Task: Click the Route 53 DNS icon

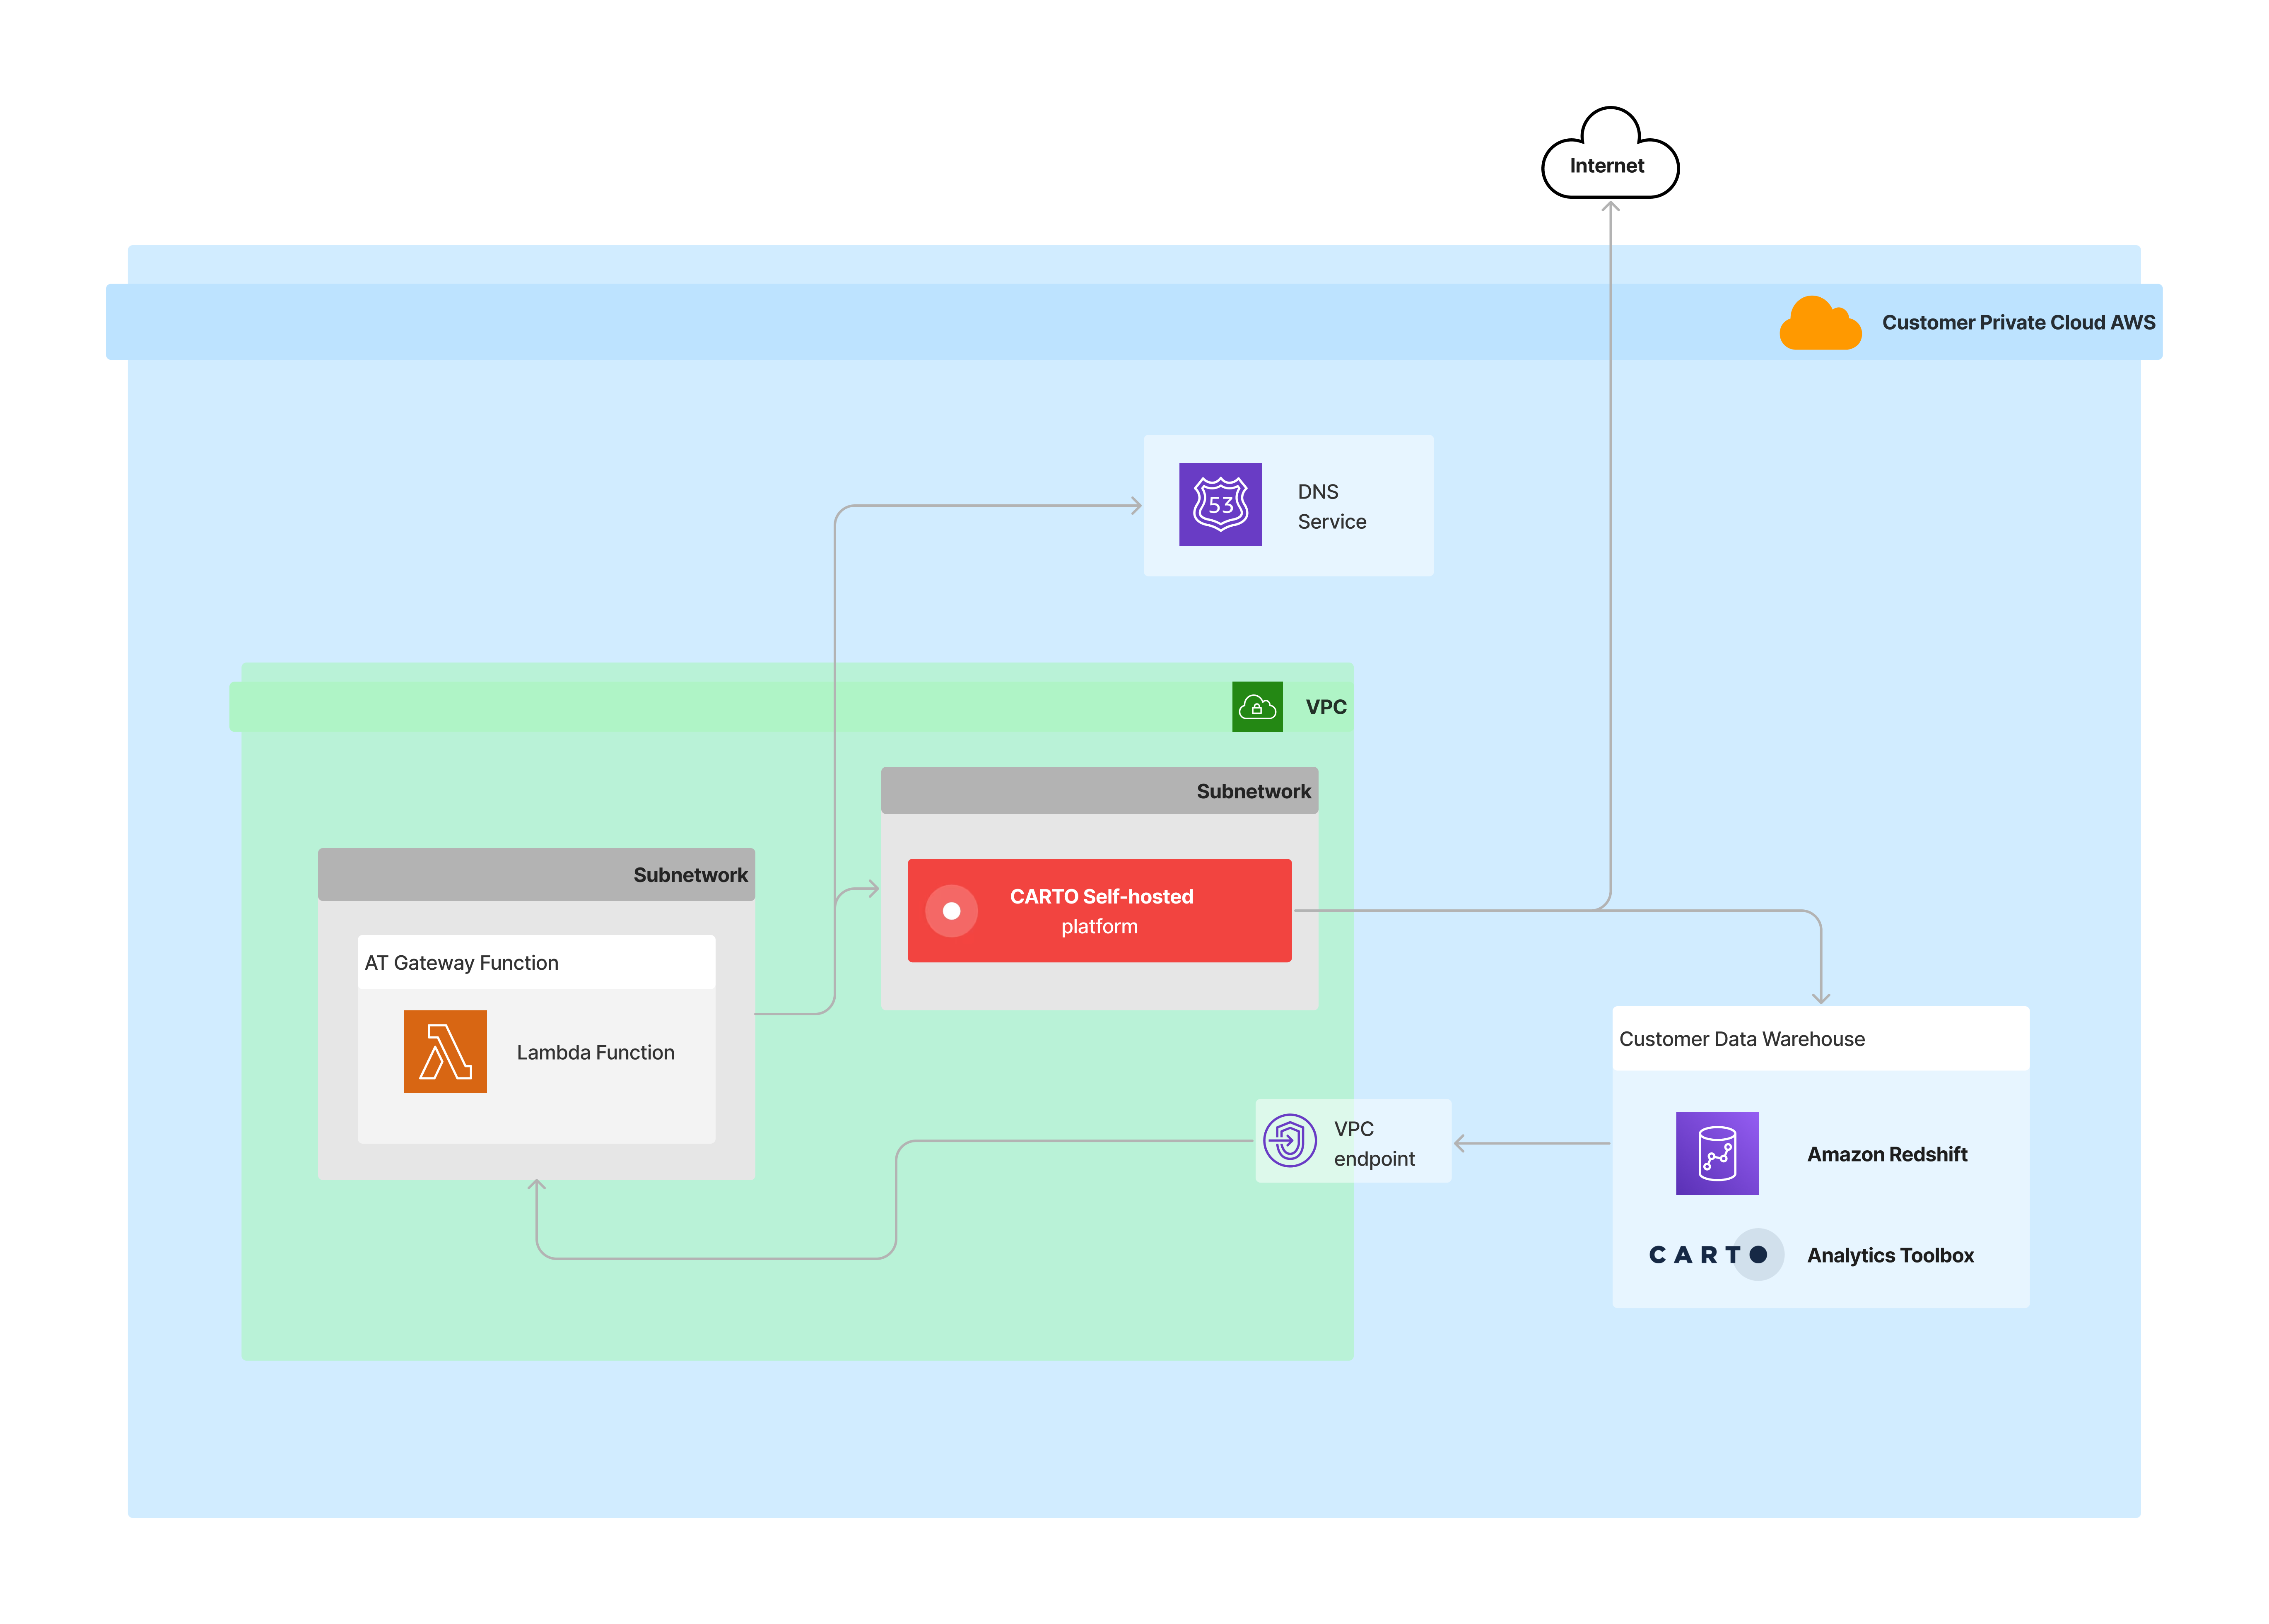Action: [x=1220, y=504]
